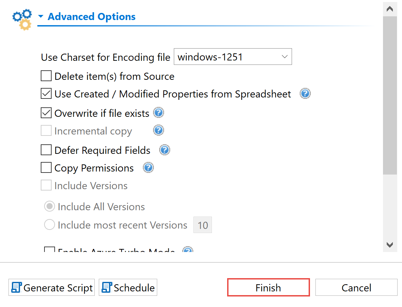Click help icon next to Incremental copy

point(159,130)
